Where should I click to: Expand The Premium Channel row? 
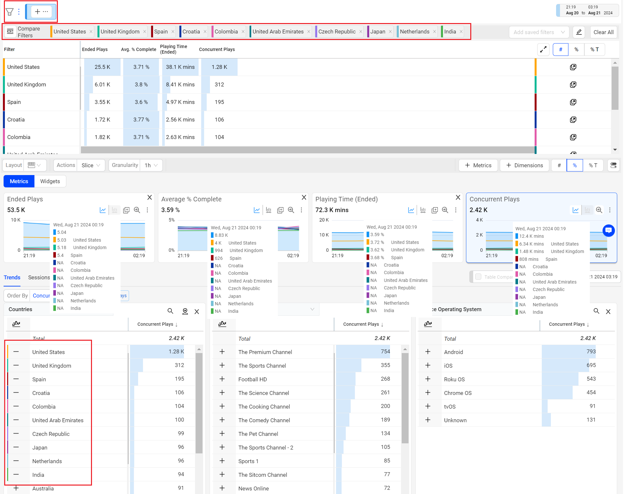pos(222,352)
